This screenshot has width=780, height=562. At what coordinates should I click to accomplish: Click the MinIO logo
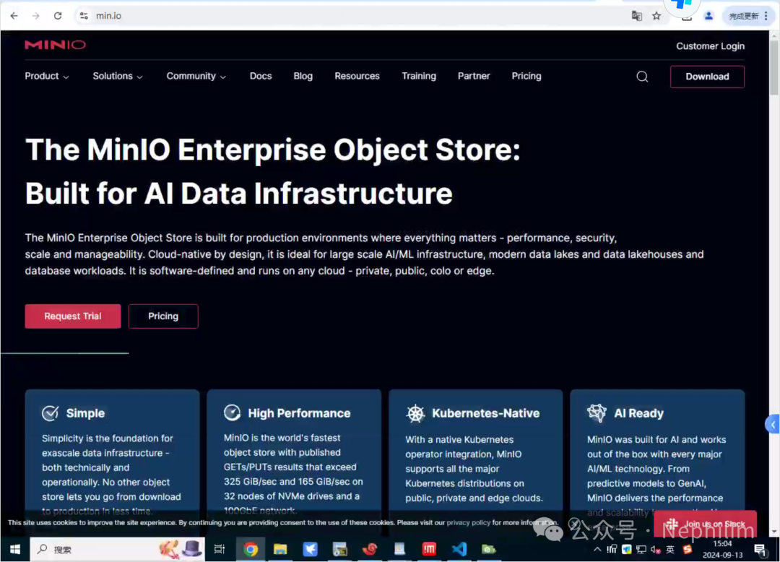55,46
